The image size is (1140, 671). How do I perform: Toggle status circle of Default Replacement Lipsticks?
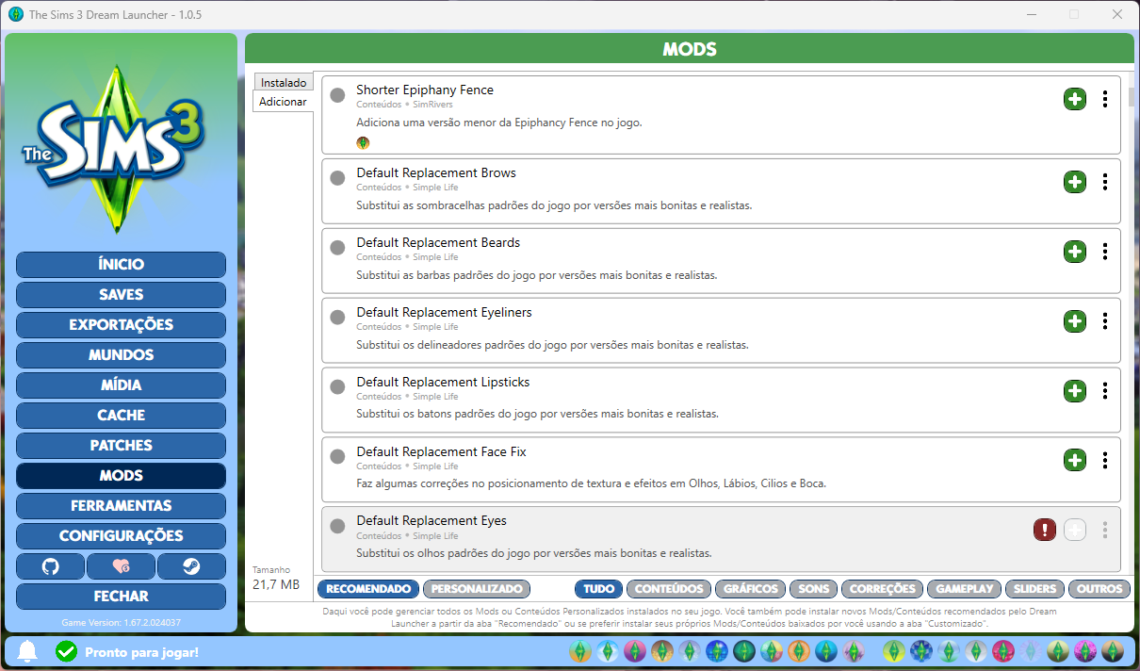click(337, 387)
